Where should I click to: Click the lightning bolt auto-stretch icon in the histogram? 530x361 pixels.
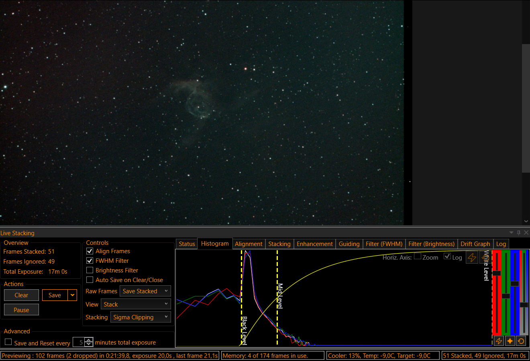[x=472, y=258]
